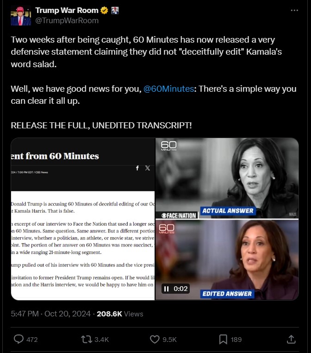
Task: Click the affiliate badge next to verified icon
Action: [115, 10]
